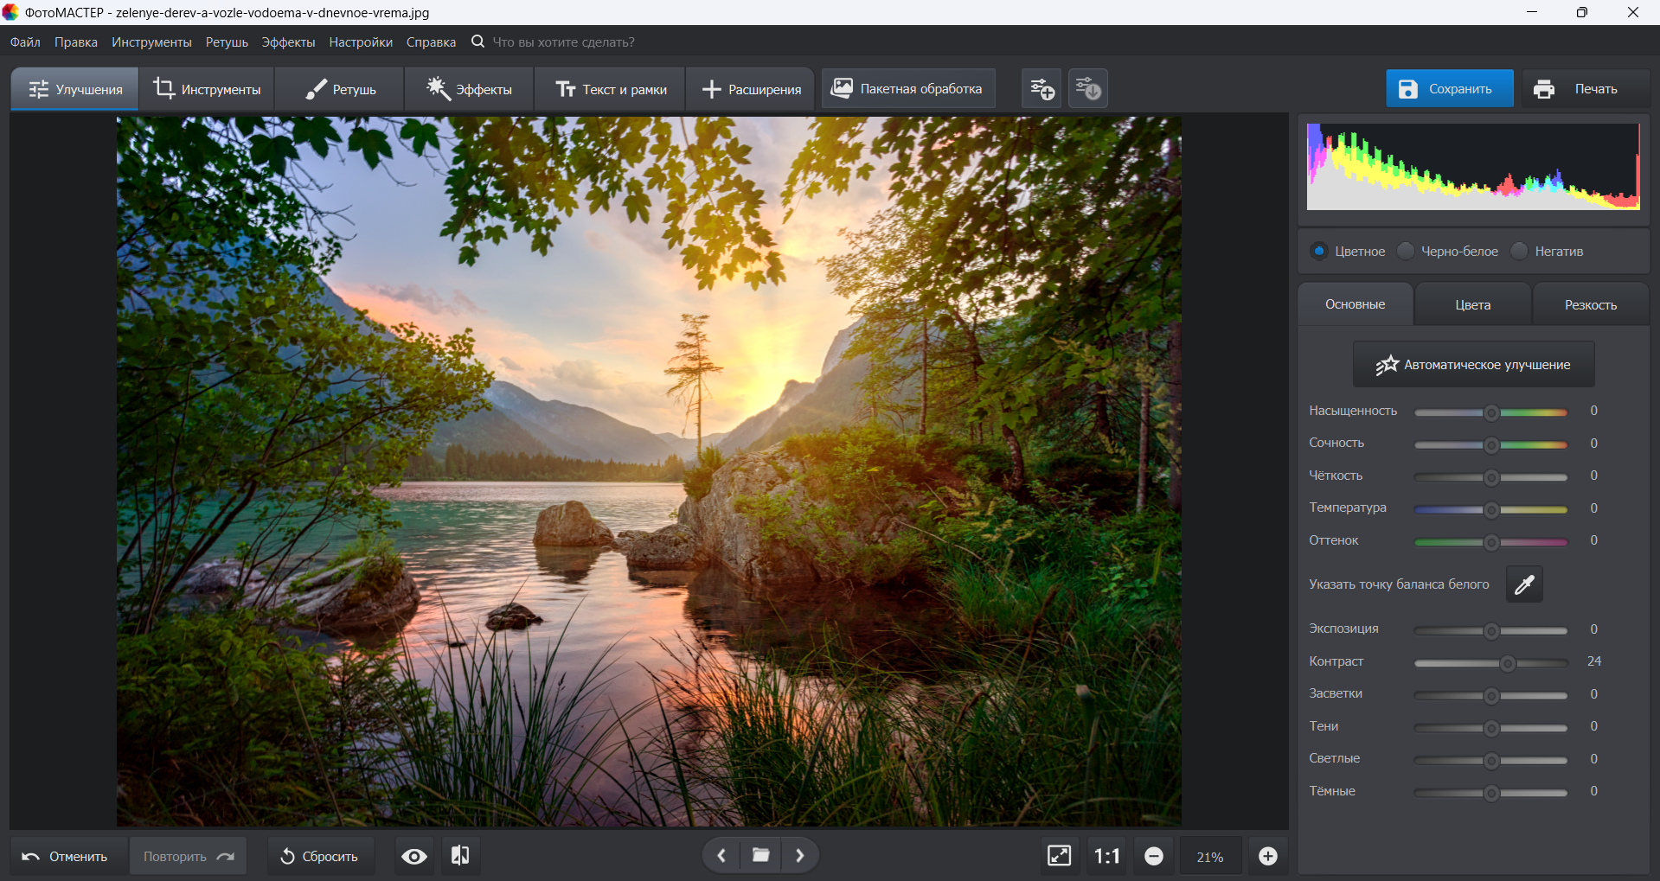Toggle original view with eye icon
Viewport: 1660px width, 881px height.
click(414, 856)
